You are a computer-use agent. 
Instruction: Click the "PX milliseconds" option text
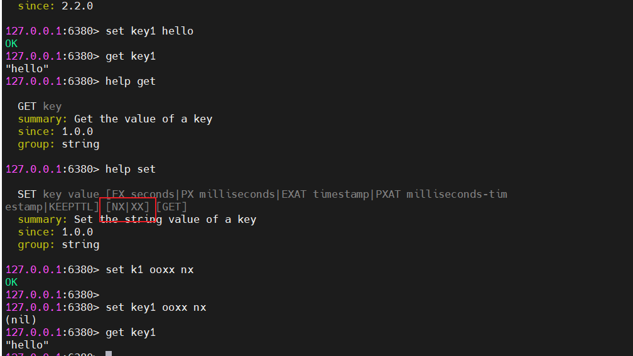point(228,194)
